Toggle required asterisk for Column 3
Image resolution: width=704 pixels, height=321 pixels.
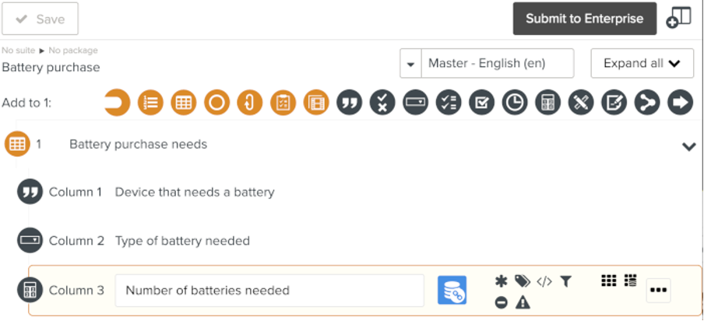(x=501, y=281)
